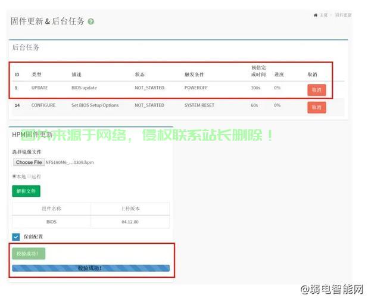Click the Choose File button
The image size is (368, 298).
(29, 162)
